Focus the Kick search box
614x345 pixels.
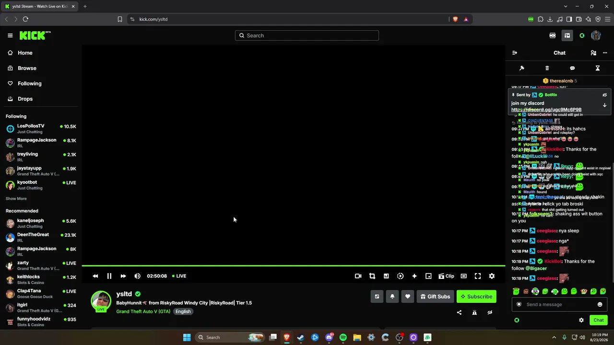(307, 35)
